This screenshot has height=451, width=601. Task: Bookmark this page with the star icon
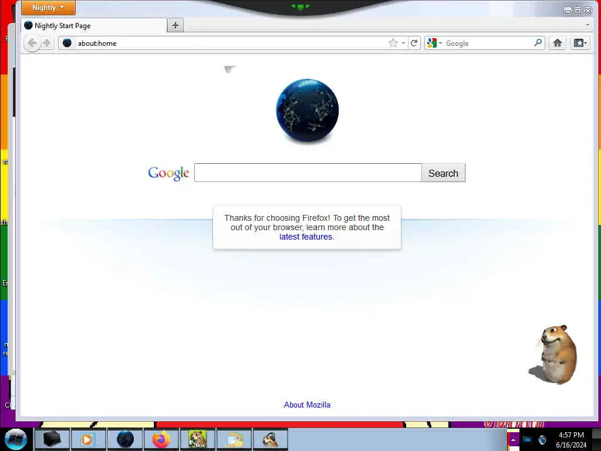click(x=393, y=43)
